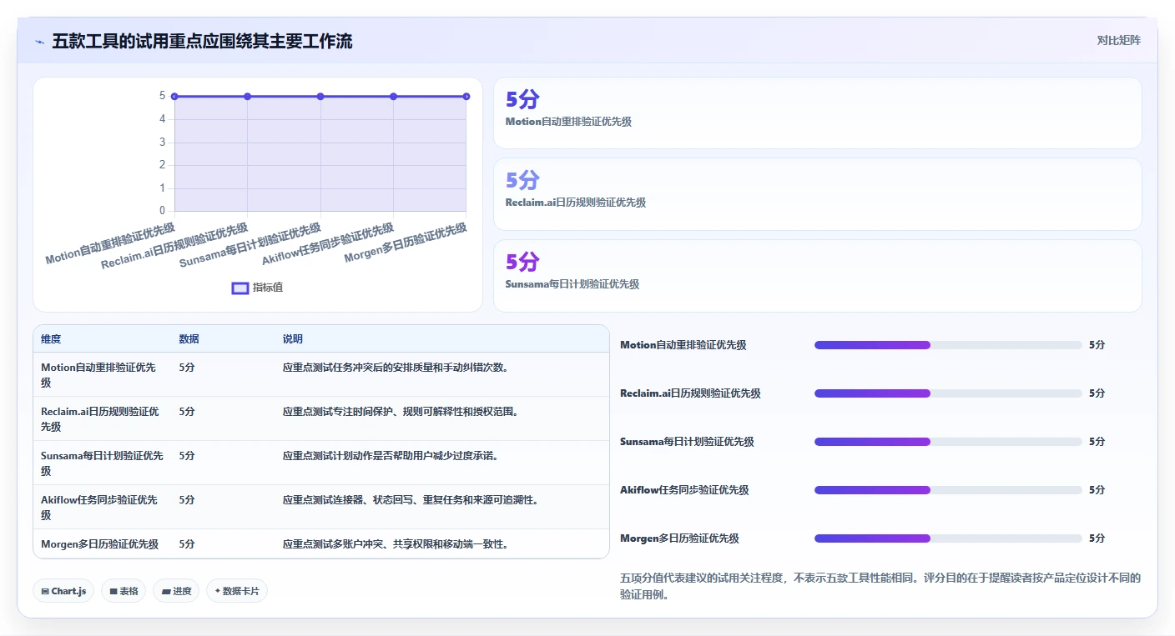Select the Chart.js tag chip
This screenshot has width=1175, height=636.
pos(63,591)
